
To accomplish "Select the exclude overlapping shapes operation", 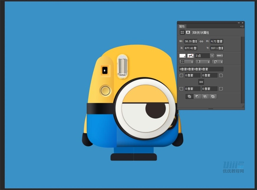I will pyautogui.click(x=213, y=96).
